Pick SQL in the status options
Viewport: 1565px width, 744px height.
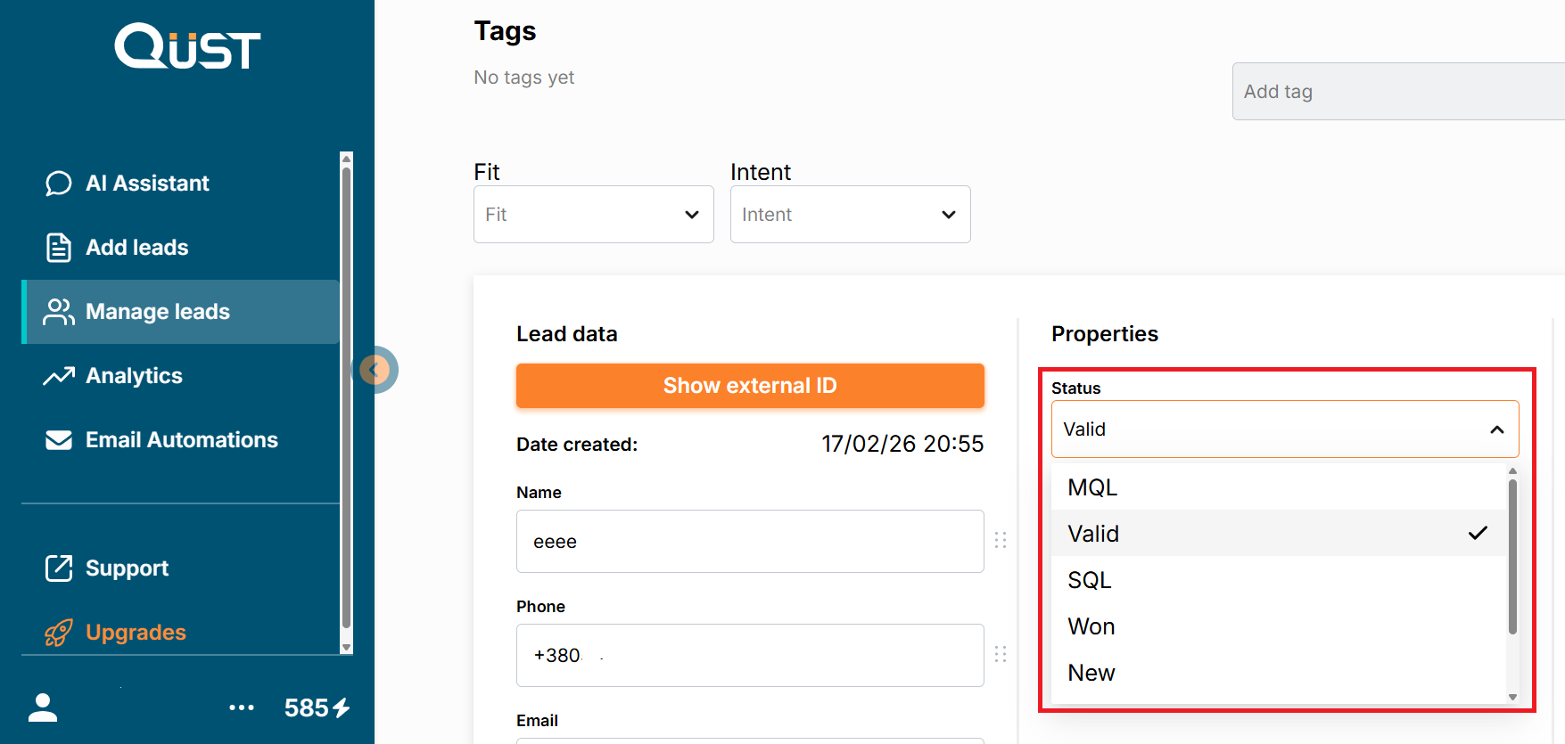click(x=1090, y=580)
